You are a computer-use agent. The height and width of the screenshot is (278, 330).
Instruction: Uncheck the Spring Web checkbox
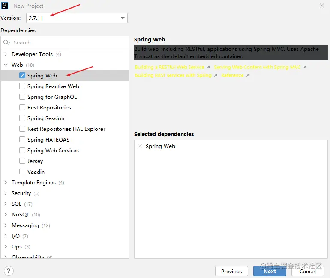coord(22,75)
